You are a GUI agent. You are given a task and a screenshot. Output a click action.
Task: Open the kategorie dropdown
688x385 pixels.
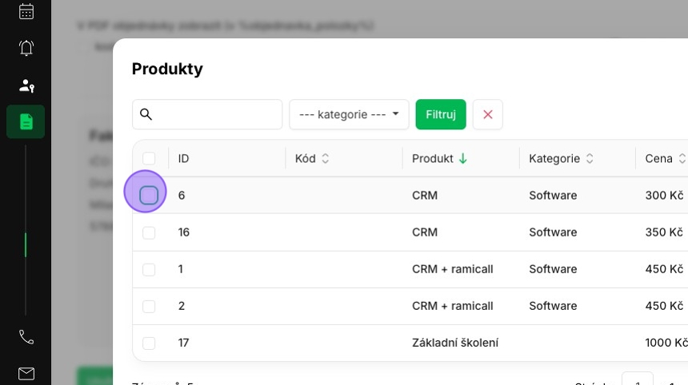[349, 114]
